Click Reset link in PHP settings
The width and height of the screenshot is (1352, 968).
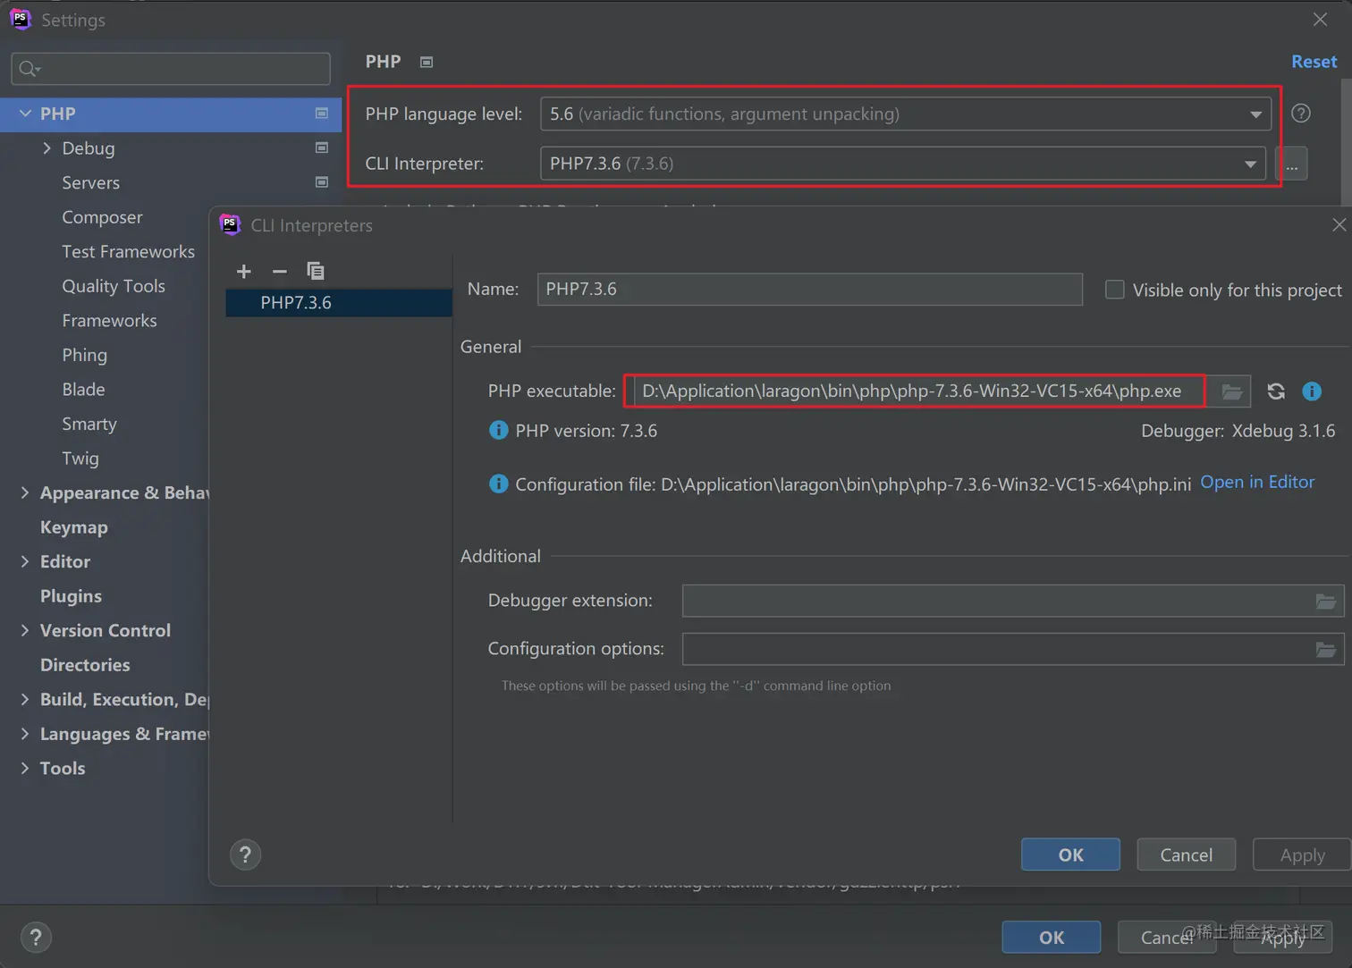(1314, 62)
